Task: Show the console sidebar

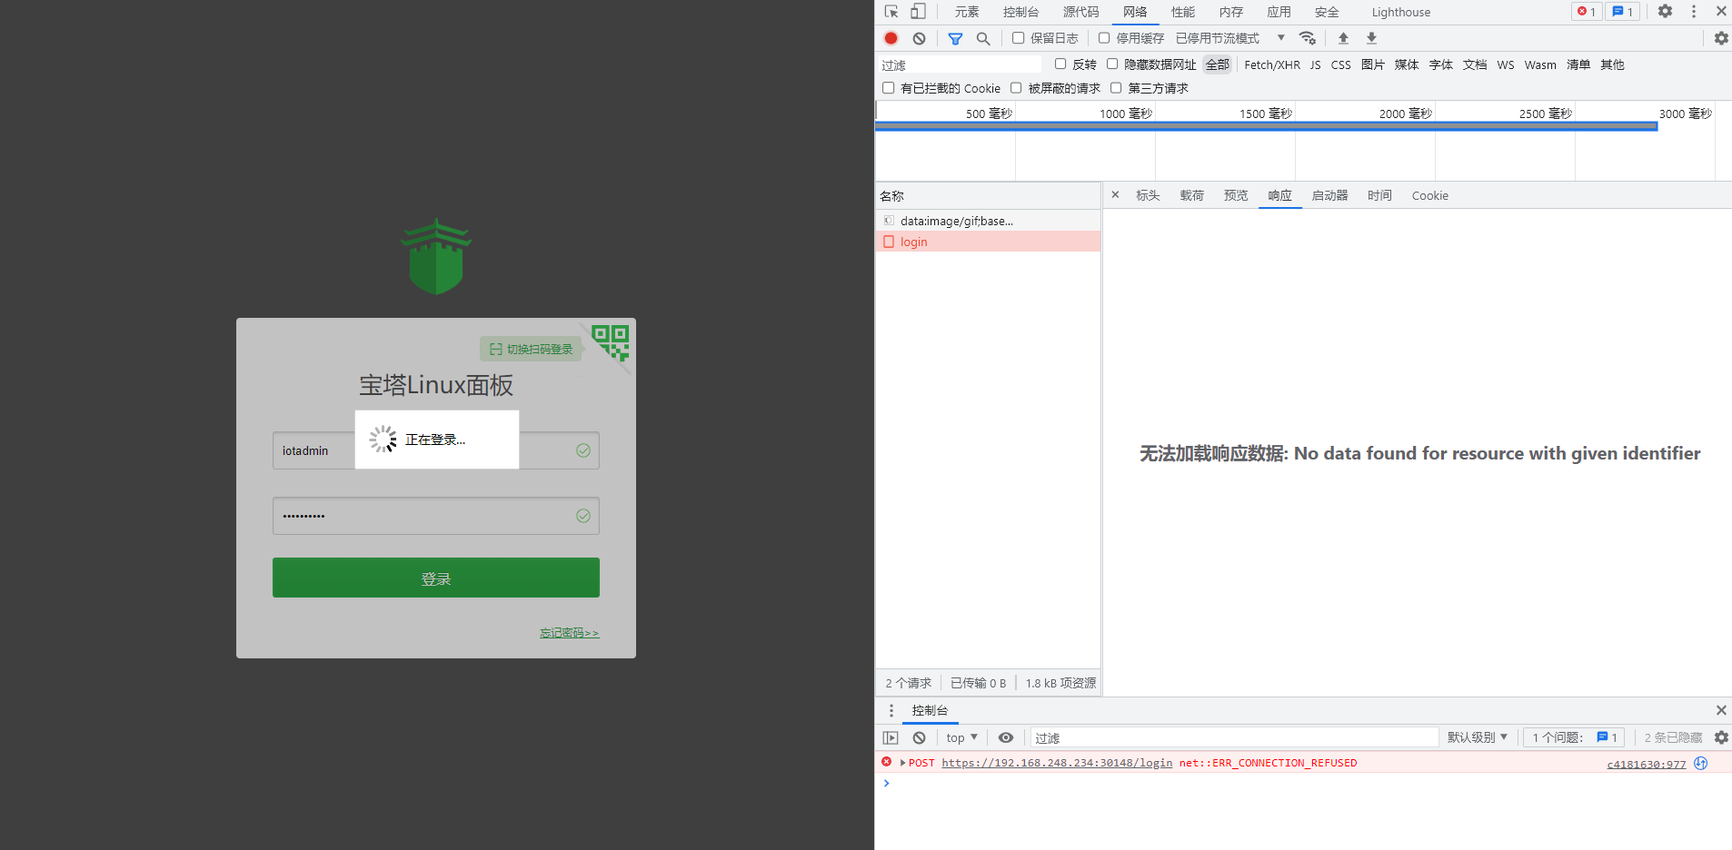Action: (891, 737)
